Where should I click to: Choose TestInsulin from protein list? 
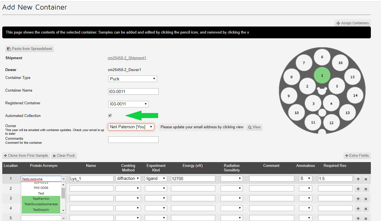[41, 210]
